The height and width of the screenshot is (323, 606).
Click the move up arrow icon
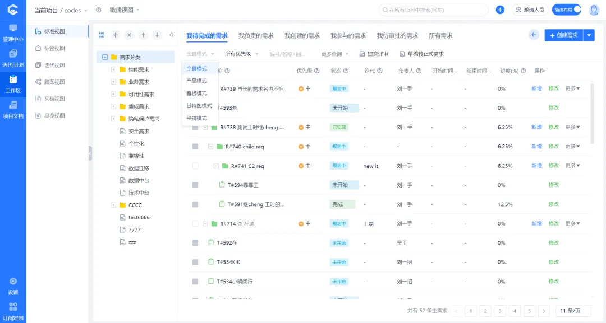click(143, 35)
